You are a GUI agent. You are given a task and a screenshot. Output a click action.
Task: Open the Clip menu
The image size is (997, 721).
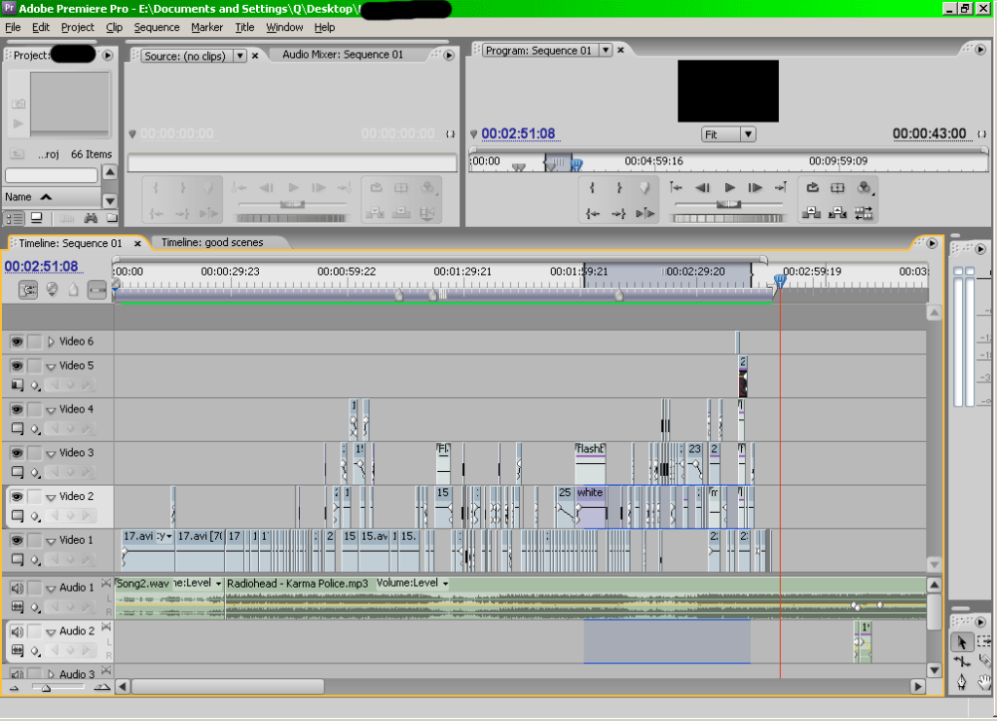tap(115, 27)
